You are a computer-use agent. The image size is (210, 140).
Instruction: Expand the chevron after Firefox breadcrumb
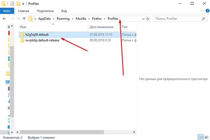coord(105,19)
